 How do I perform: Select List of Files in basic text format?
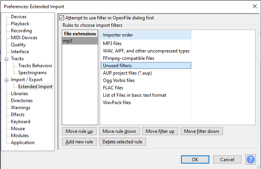click(x=146, y=95)
